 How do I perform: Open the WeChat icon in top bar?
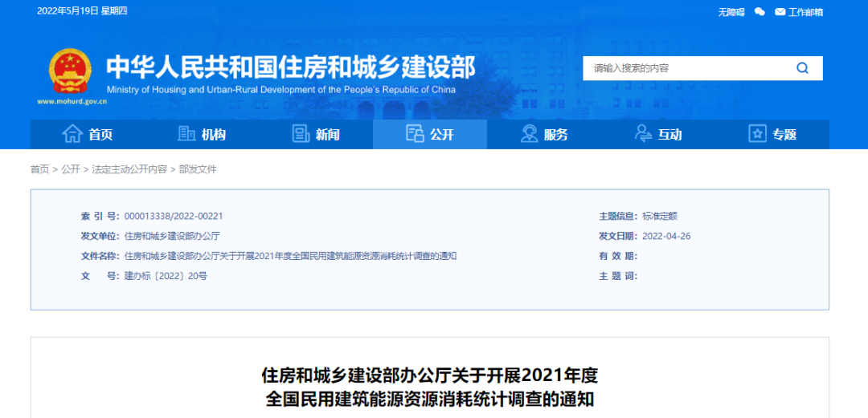tap(759, 11)
